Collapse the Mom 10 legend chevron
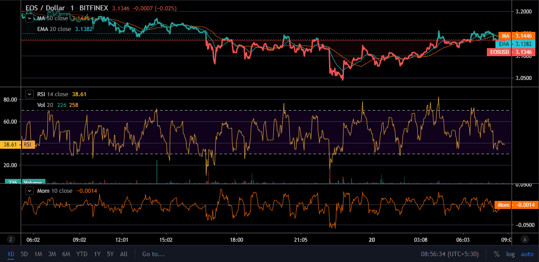539x262 pixels. click(x=30, y=191)
